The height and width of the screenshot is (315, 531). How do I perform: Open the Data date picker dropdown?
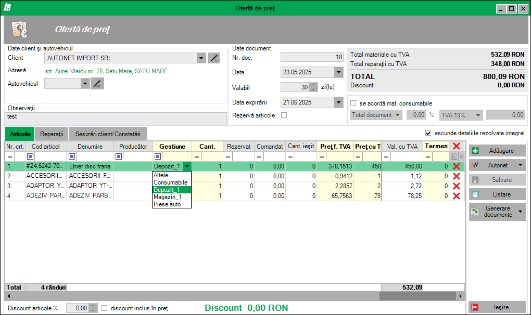click(x=338, y=72)
